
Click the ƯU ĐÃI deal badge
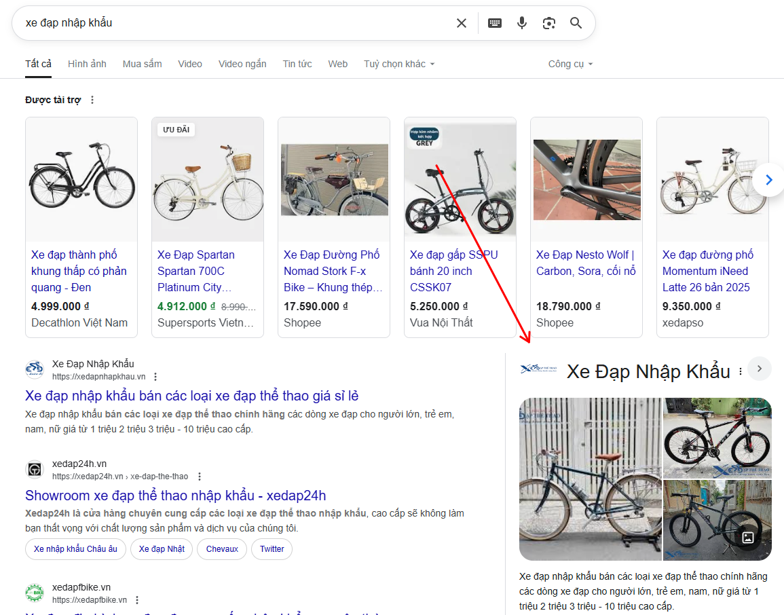(176, 130)
